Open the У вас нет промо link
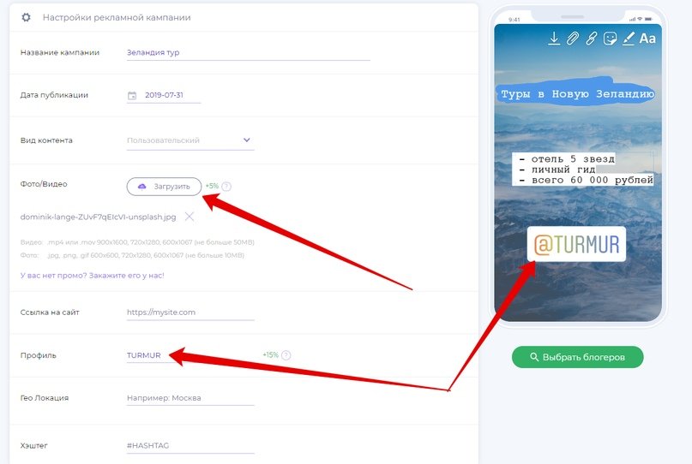This screenshot has height=464, width=692. 93,276
